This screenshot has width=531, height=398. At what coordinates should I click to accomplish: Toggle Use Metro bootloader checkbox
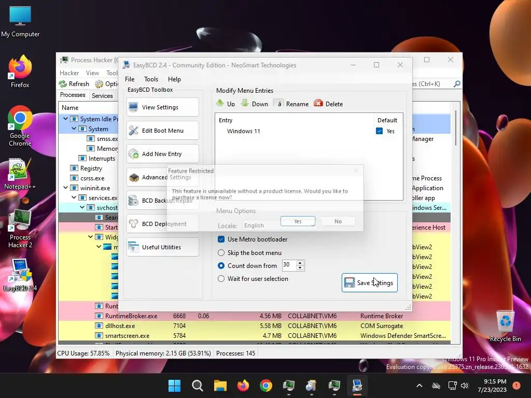221,239
